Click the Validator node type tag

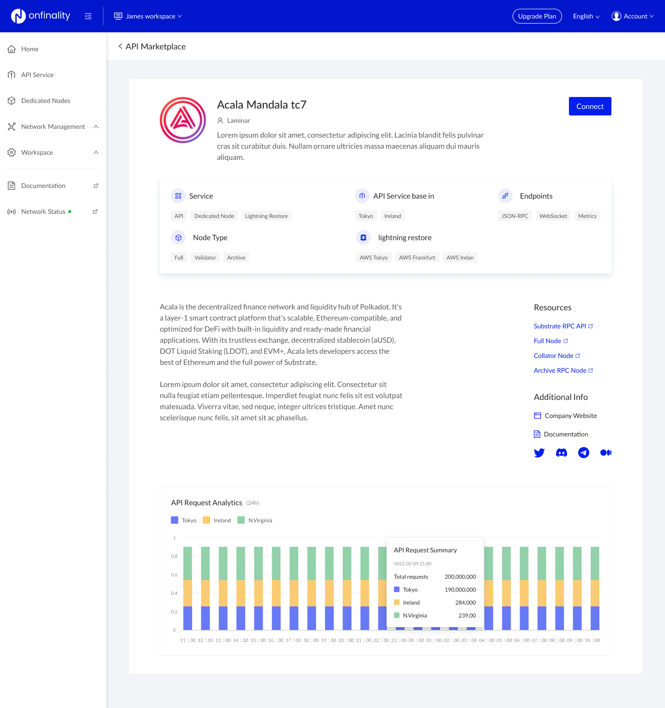[x=205, y=257]
